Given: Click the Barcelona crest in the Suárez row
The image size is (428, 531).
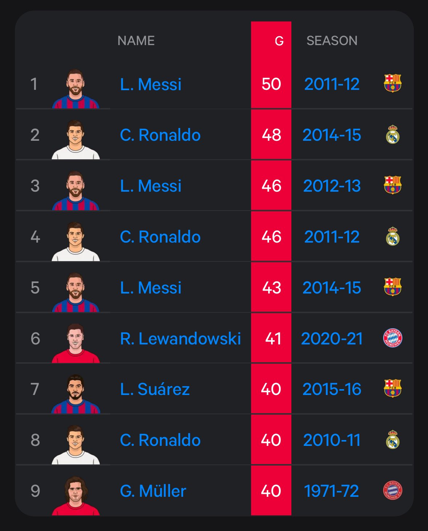Looking at the screenshot, I should tap(392, 388).
